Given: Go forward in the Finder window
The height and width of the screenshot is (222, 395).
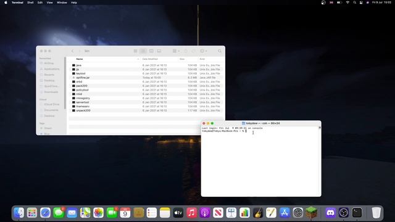Looking at the screenshot, I should click(79, 51).
